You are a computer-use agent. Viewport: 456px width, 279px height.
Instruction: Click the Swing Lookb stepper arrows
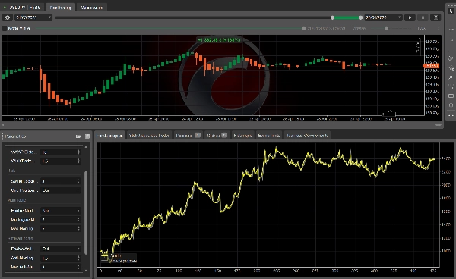pos(78,181)
